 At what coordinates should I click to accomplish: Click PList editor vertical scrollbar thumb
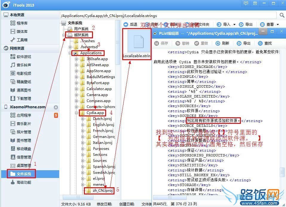point(282,172)
